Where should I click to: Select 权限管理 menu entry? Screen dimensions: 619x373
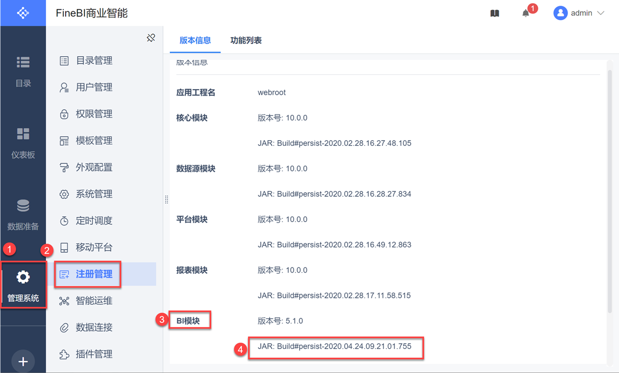94,114
